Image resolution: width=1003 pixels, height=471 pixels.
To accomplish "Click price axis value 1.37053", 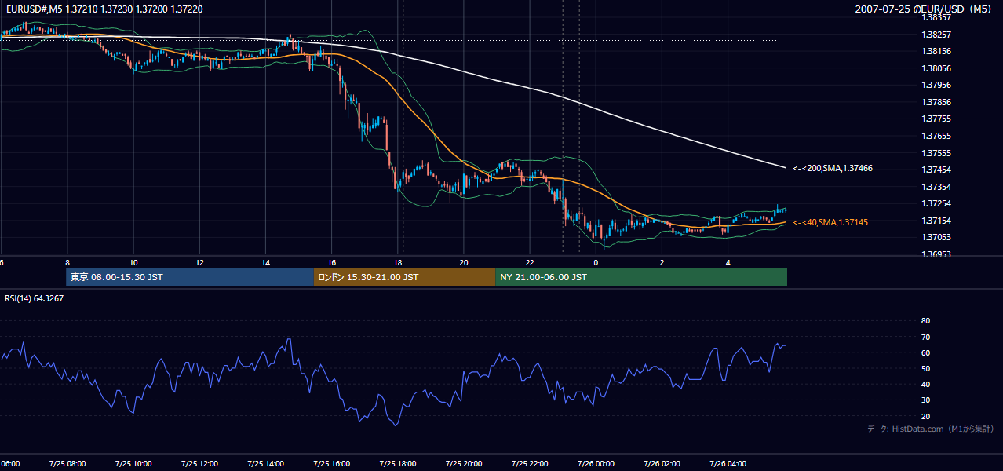I will [936, 237].
